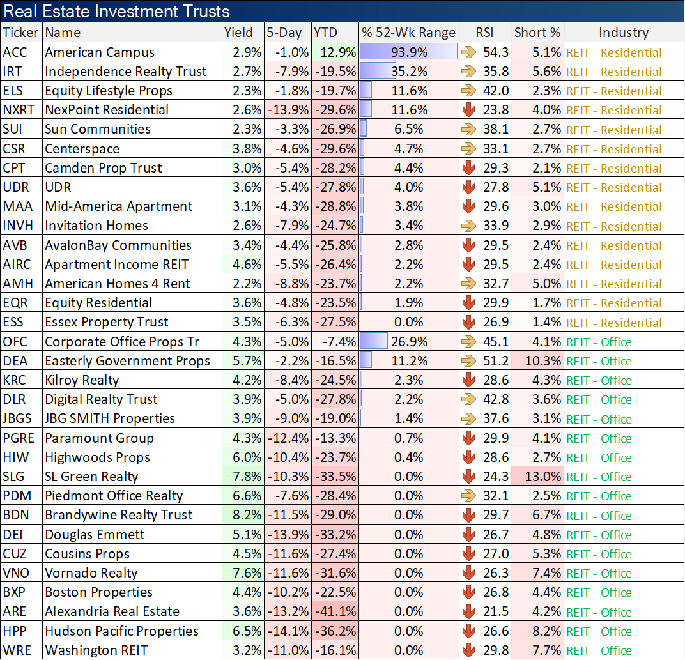685x660 pixels.
Task: Click the Name column header
Action: (x=132, y=33)
